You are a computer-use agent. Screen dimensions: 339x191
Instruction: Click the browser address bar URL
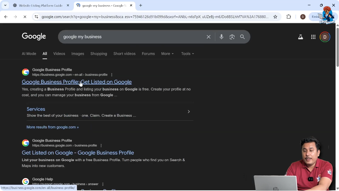point(155,17)
